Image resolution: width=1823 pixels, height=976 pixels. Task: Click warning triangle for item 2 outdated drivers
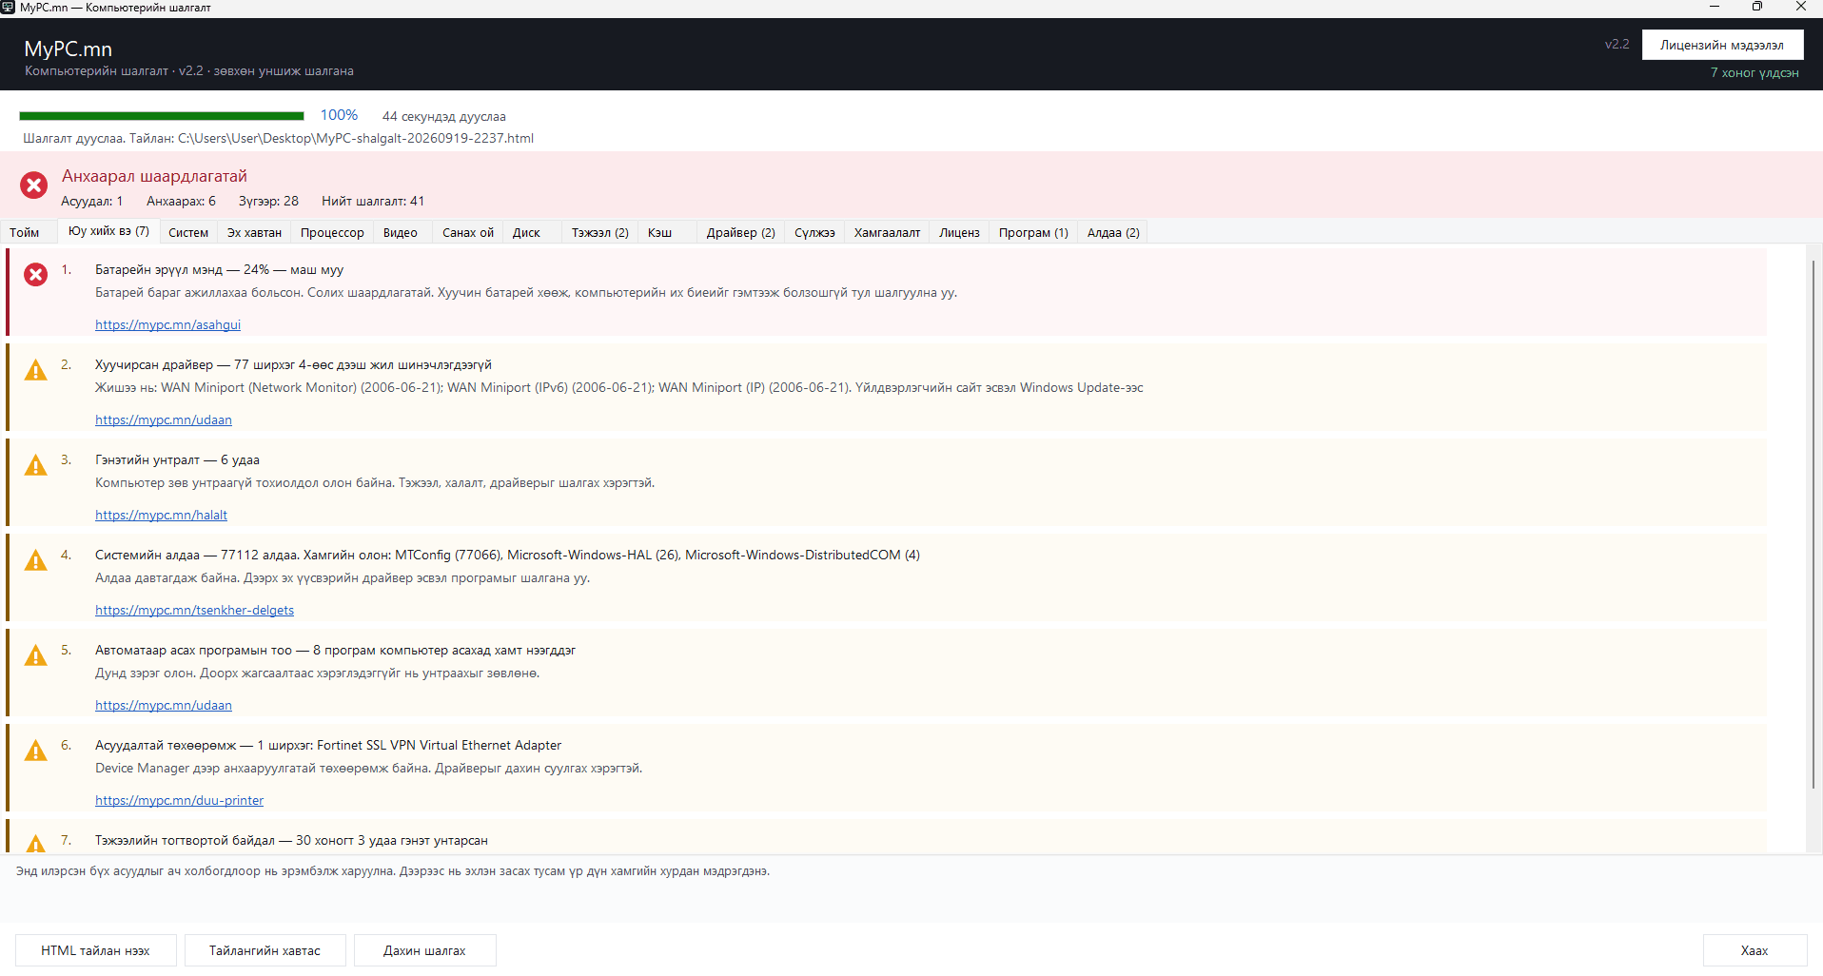[36, 370]
